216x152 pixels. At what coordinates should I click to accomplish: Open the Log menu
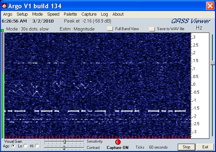104,14
